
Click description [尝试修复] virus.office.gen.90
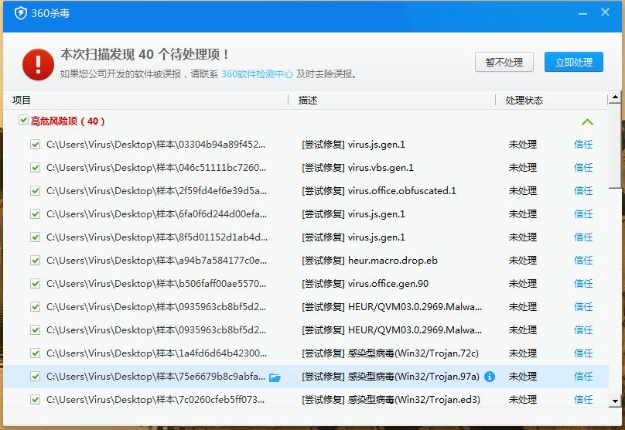pyautogui.click(x=365, y=283)
